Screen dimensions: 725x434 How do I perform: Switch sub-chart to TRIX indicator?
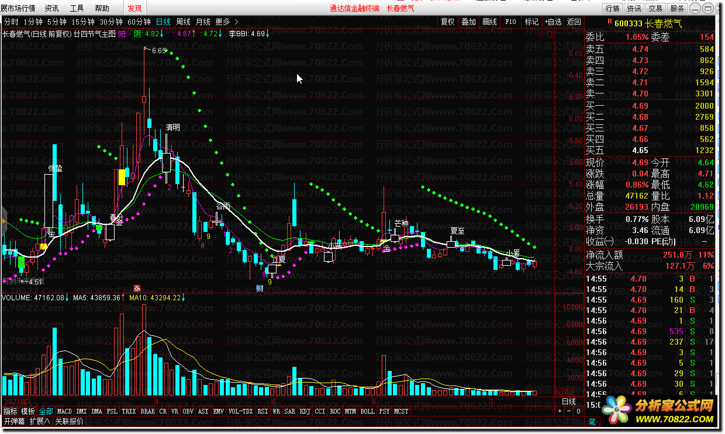(x=129, y=411)
